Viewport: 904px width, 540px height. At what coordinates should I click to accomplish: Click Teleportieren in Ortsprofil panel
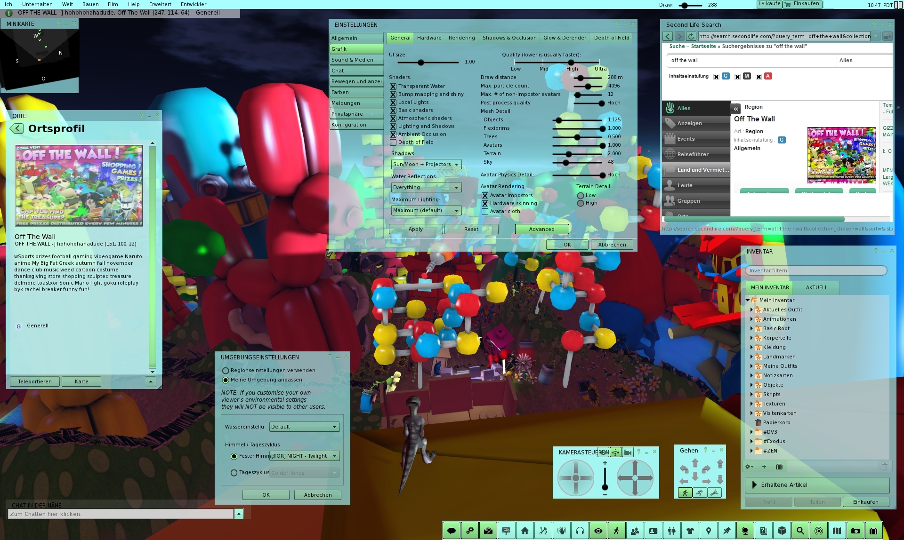tap(35, 381)
